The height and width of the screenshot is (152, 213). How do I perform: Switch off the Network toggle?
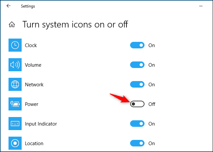click(x=137, y=85)
